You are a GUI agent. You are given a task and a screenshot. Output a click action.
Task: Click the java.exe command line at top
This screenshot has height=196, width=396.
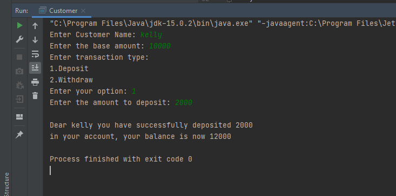[223, 24]
